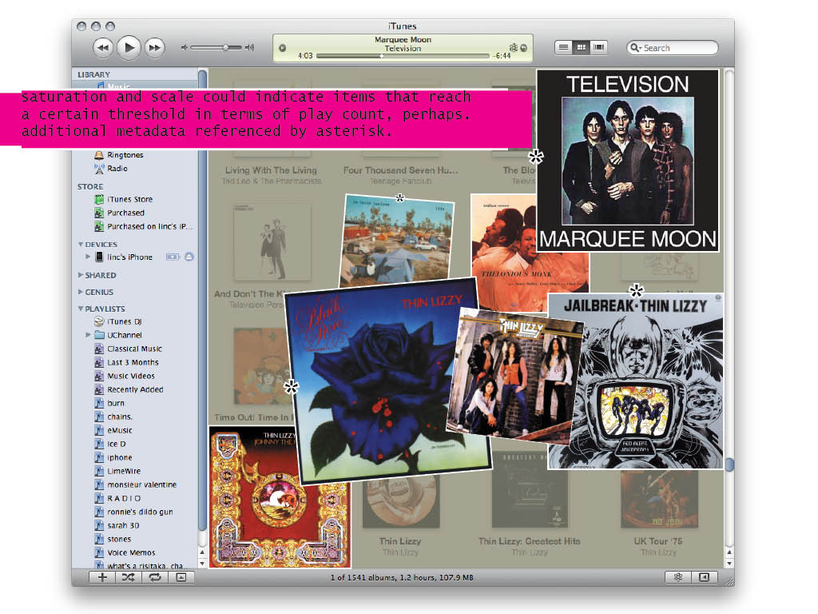818x614 pixels.
Task: Click the play button
Action: (129, 47)
